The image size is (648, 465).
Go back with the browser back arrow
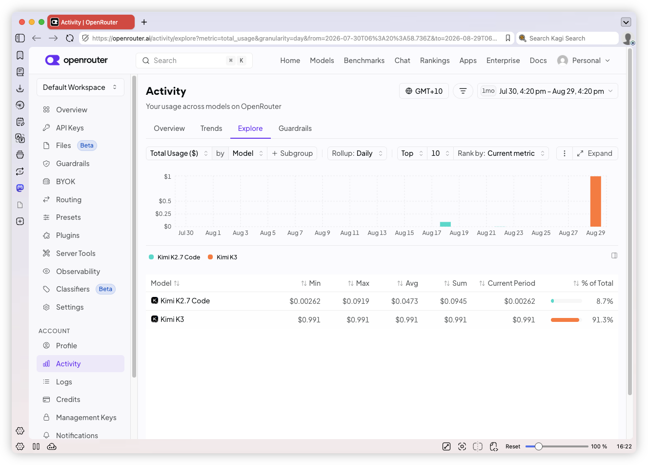[37, 38]
